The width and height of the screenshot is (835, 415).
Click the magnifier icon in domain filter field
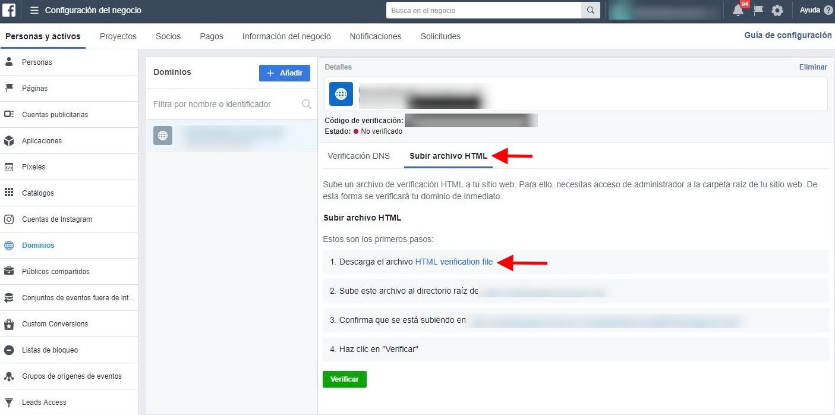307,104
